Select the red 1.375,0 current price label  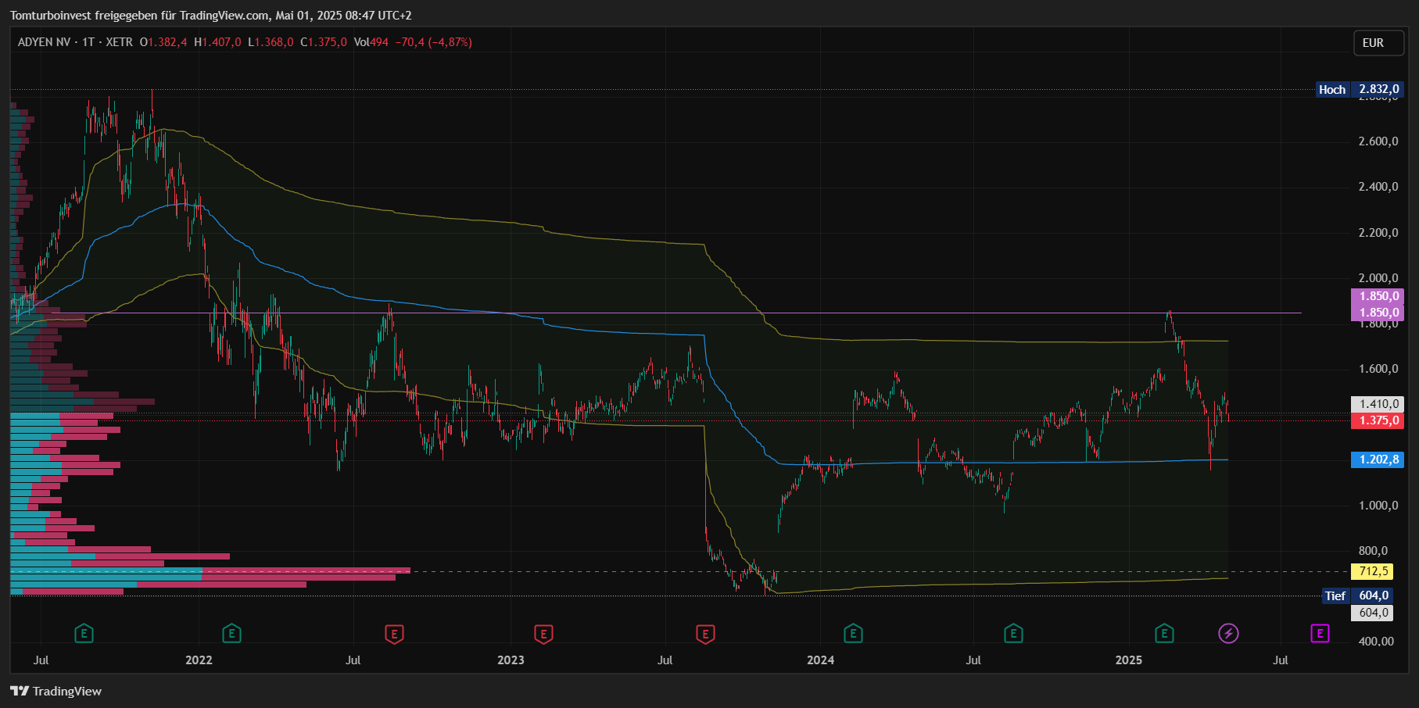click(x=1378, y=420)
